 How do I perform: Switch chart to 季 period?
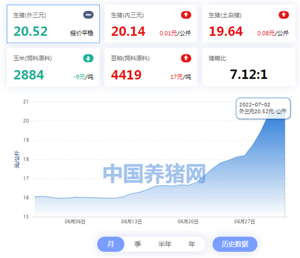click(137, 244)
